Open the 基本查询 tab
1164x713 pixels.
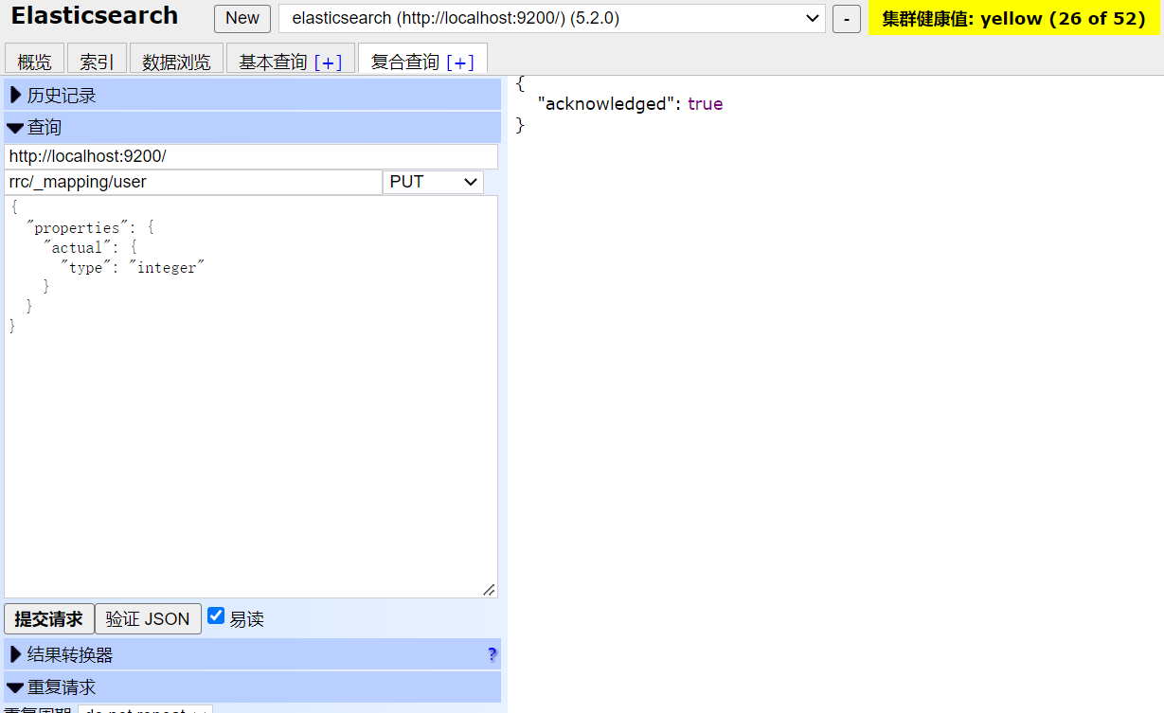click(x=273, y=62)
